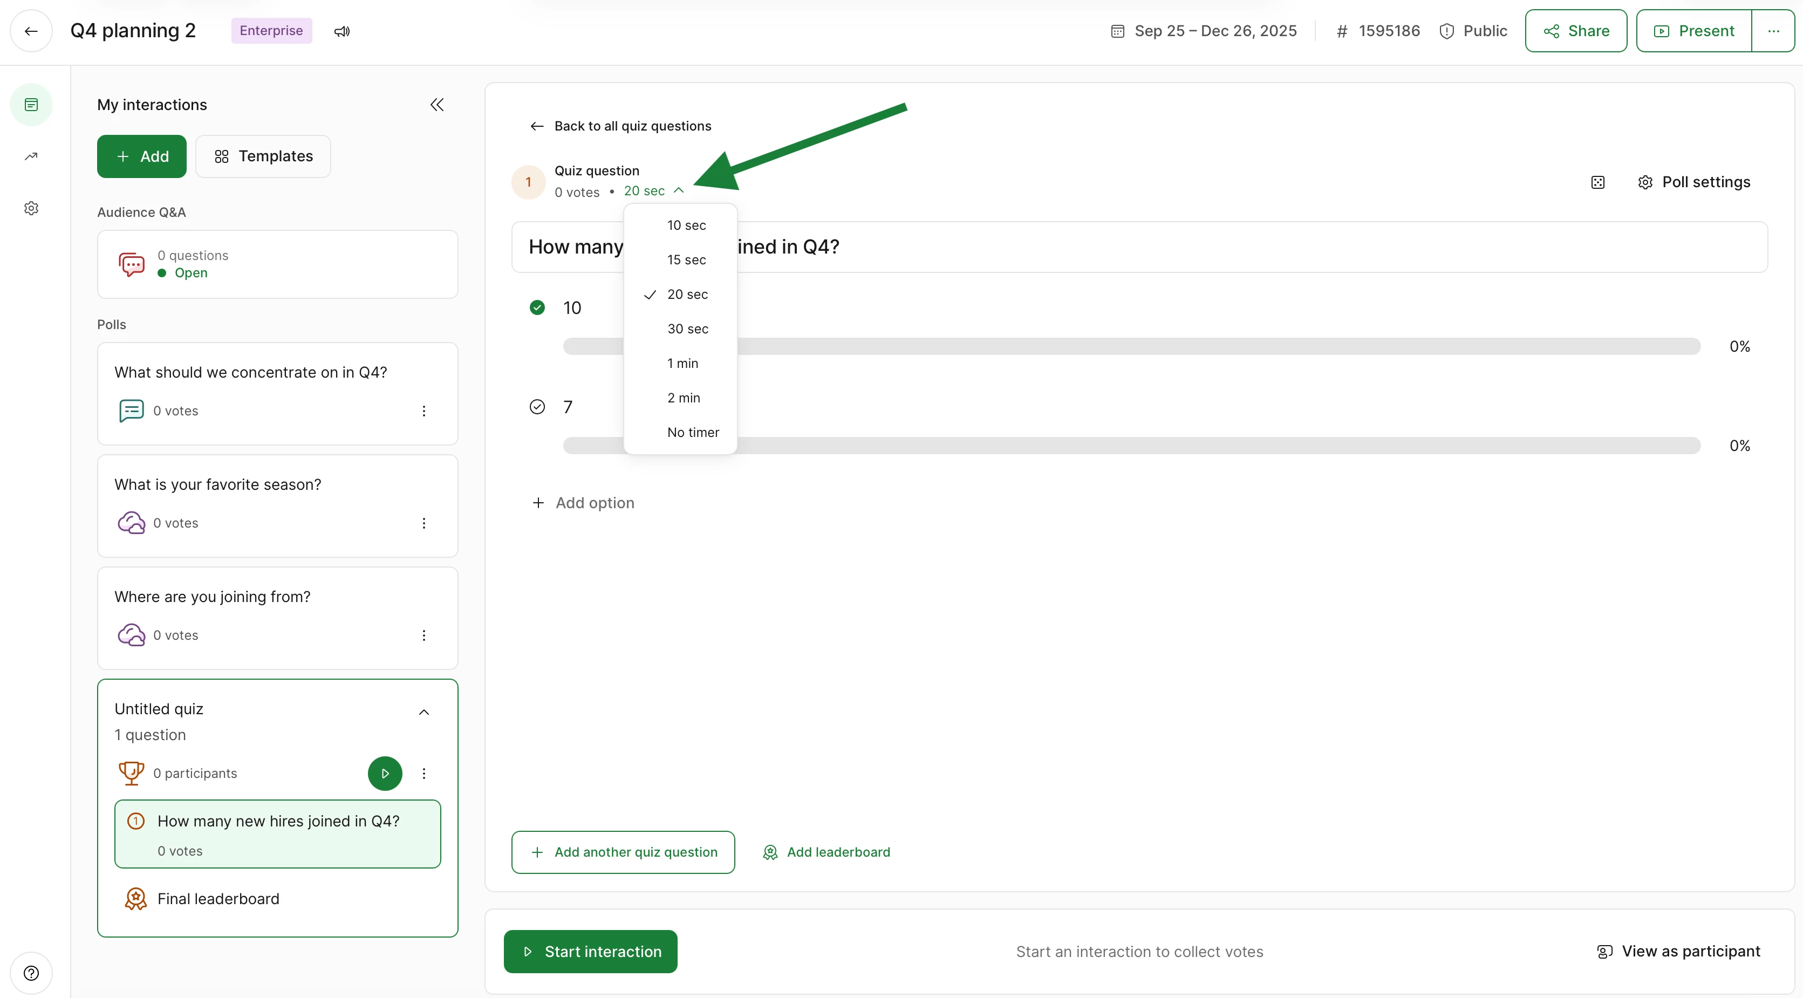This screenshot has height=998, width=1803.
Task: Click the progress bar for option 7
Action: tap(1190, 446)
